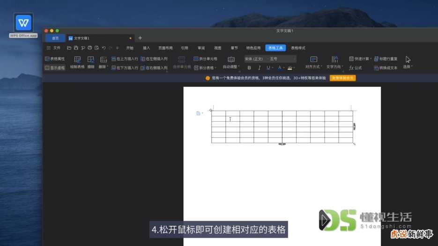Toggle 显示虚框 show gridlines option
This screenshot has height=246, width=438.
[55, 67]
